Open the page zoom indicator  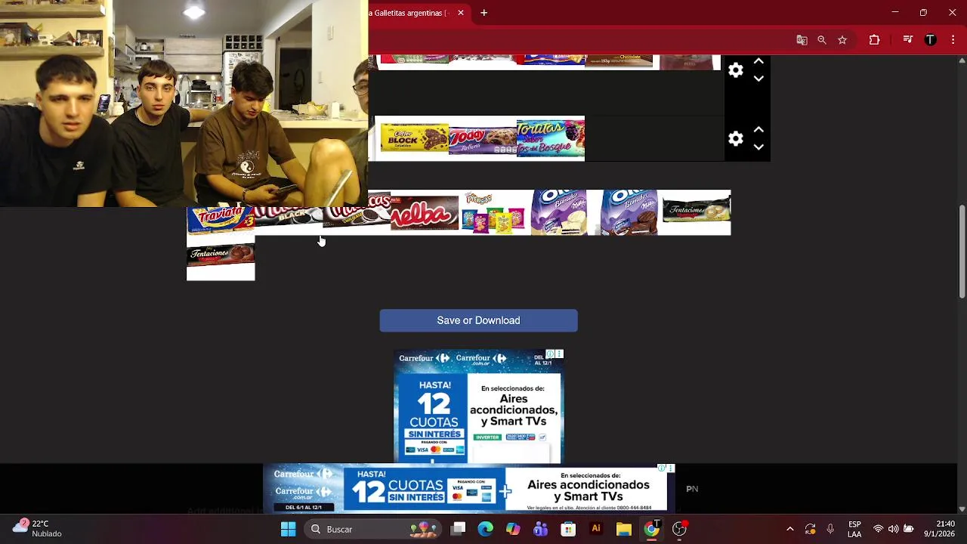[822, 40]
